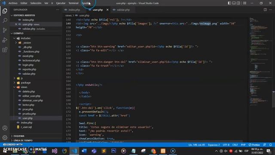Open the Editar menu
The image size is (275, 155).
24,3
